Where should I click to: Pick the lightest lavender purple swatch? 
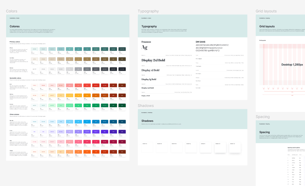pyautogui.click(x=35, y=132)
